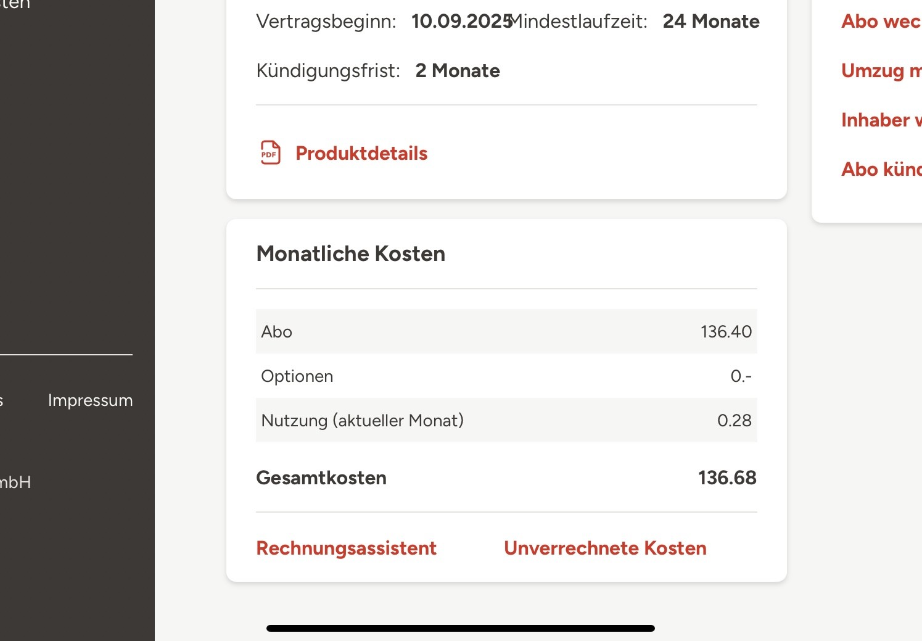The height and width of the screenshot is (641, 922).
Task: Open the Rechnungsassistent link
Action: [346, 548]
